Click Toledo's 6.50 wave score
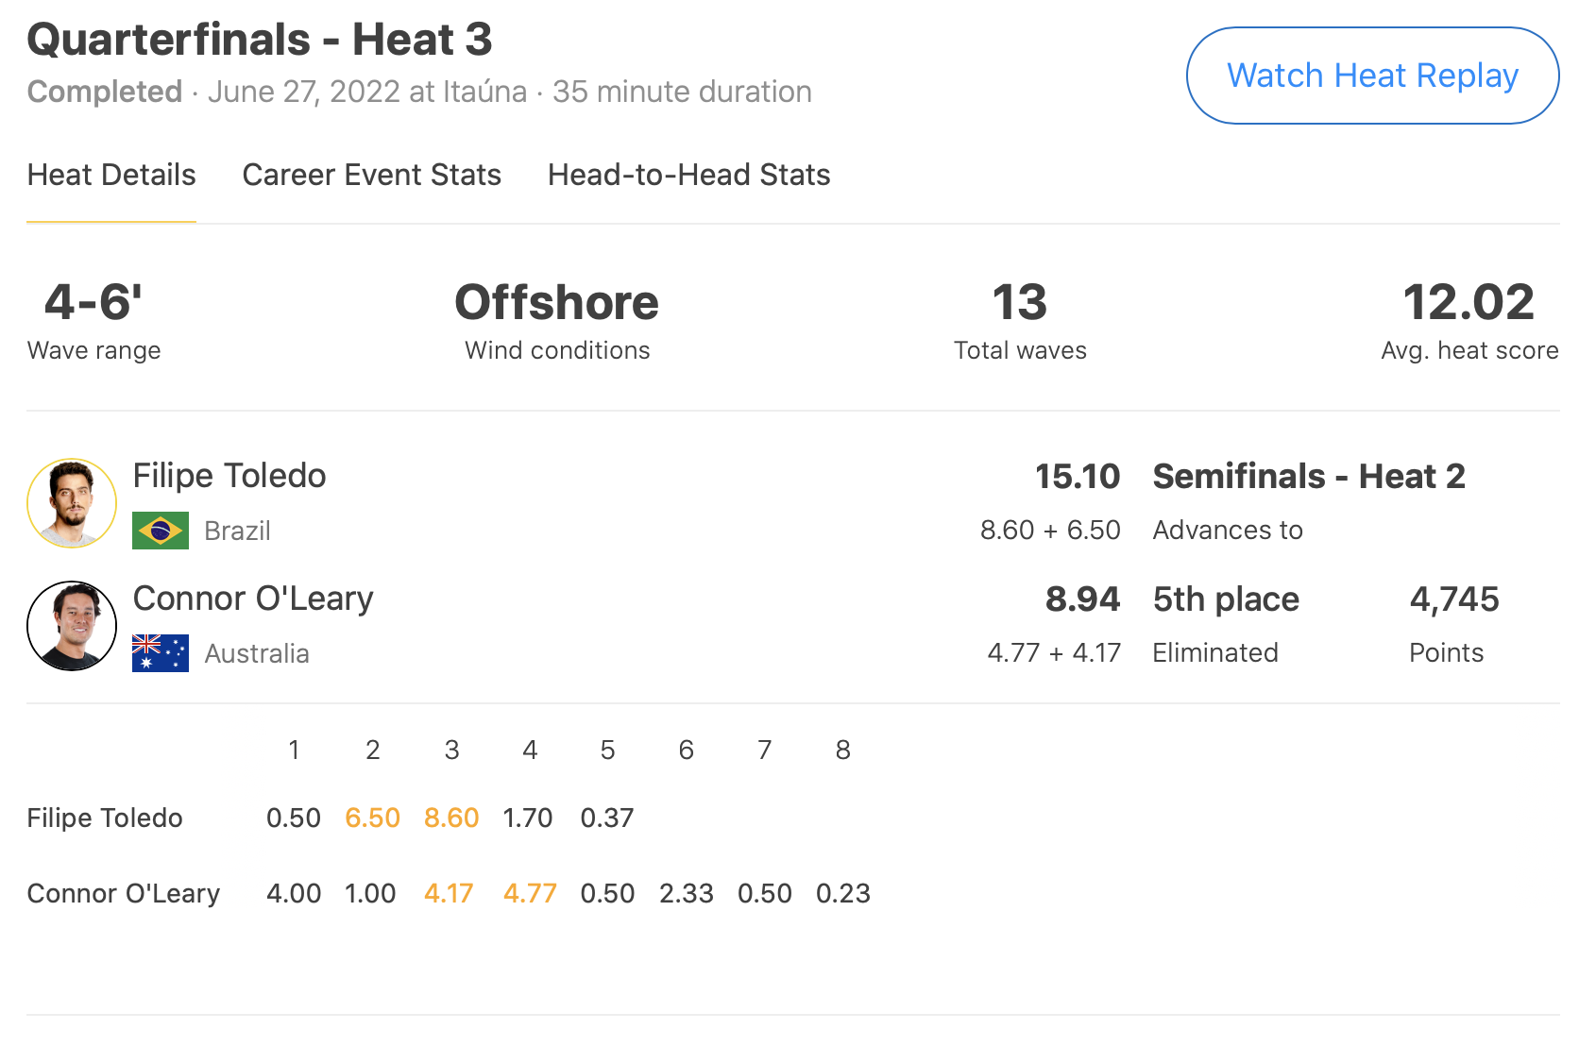 (x=372, y=818)
